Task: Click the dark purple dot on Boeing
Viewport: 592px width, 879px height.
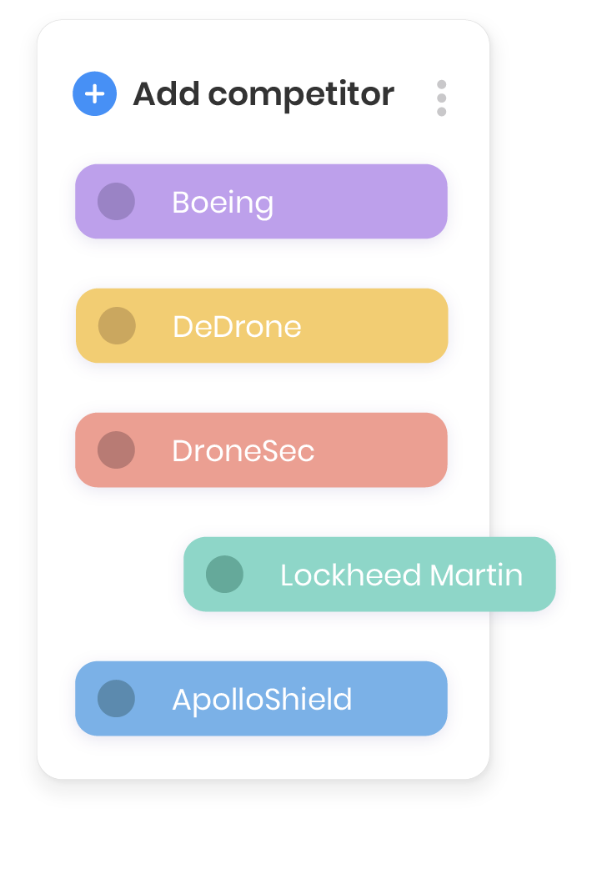Action: (x=116, y=202)
